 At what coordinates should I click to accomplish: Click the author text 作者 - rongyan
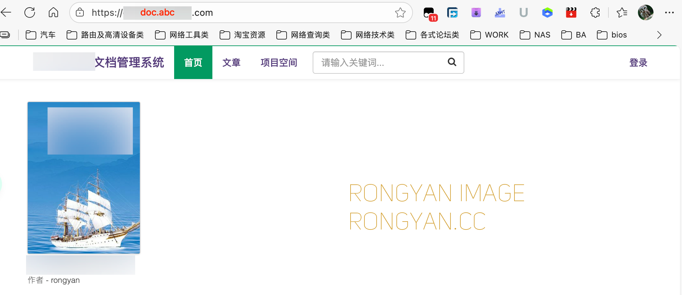click(54, 280)
